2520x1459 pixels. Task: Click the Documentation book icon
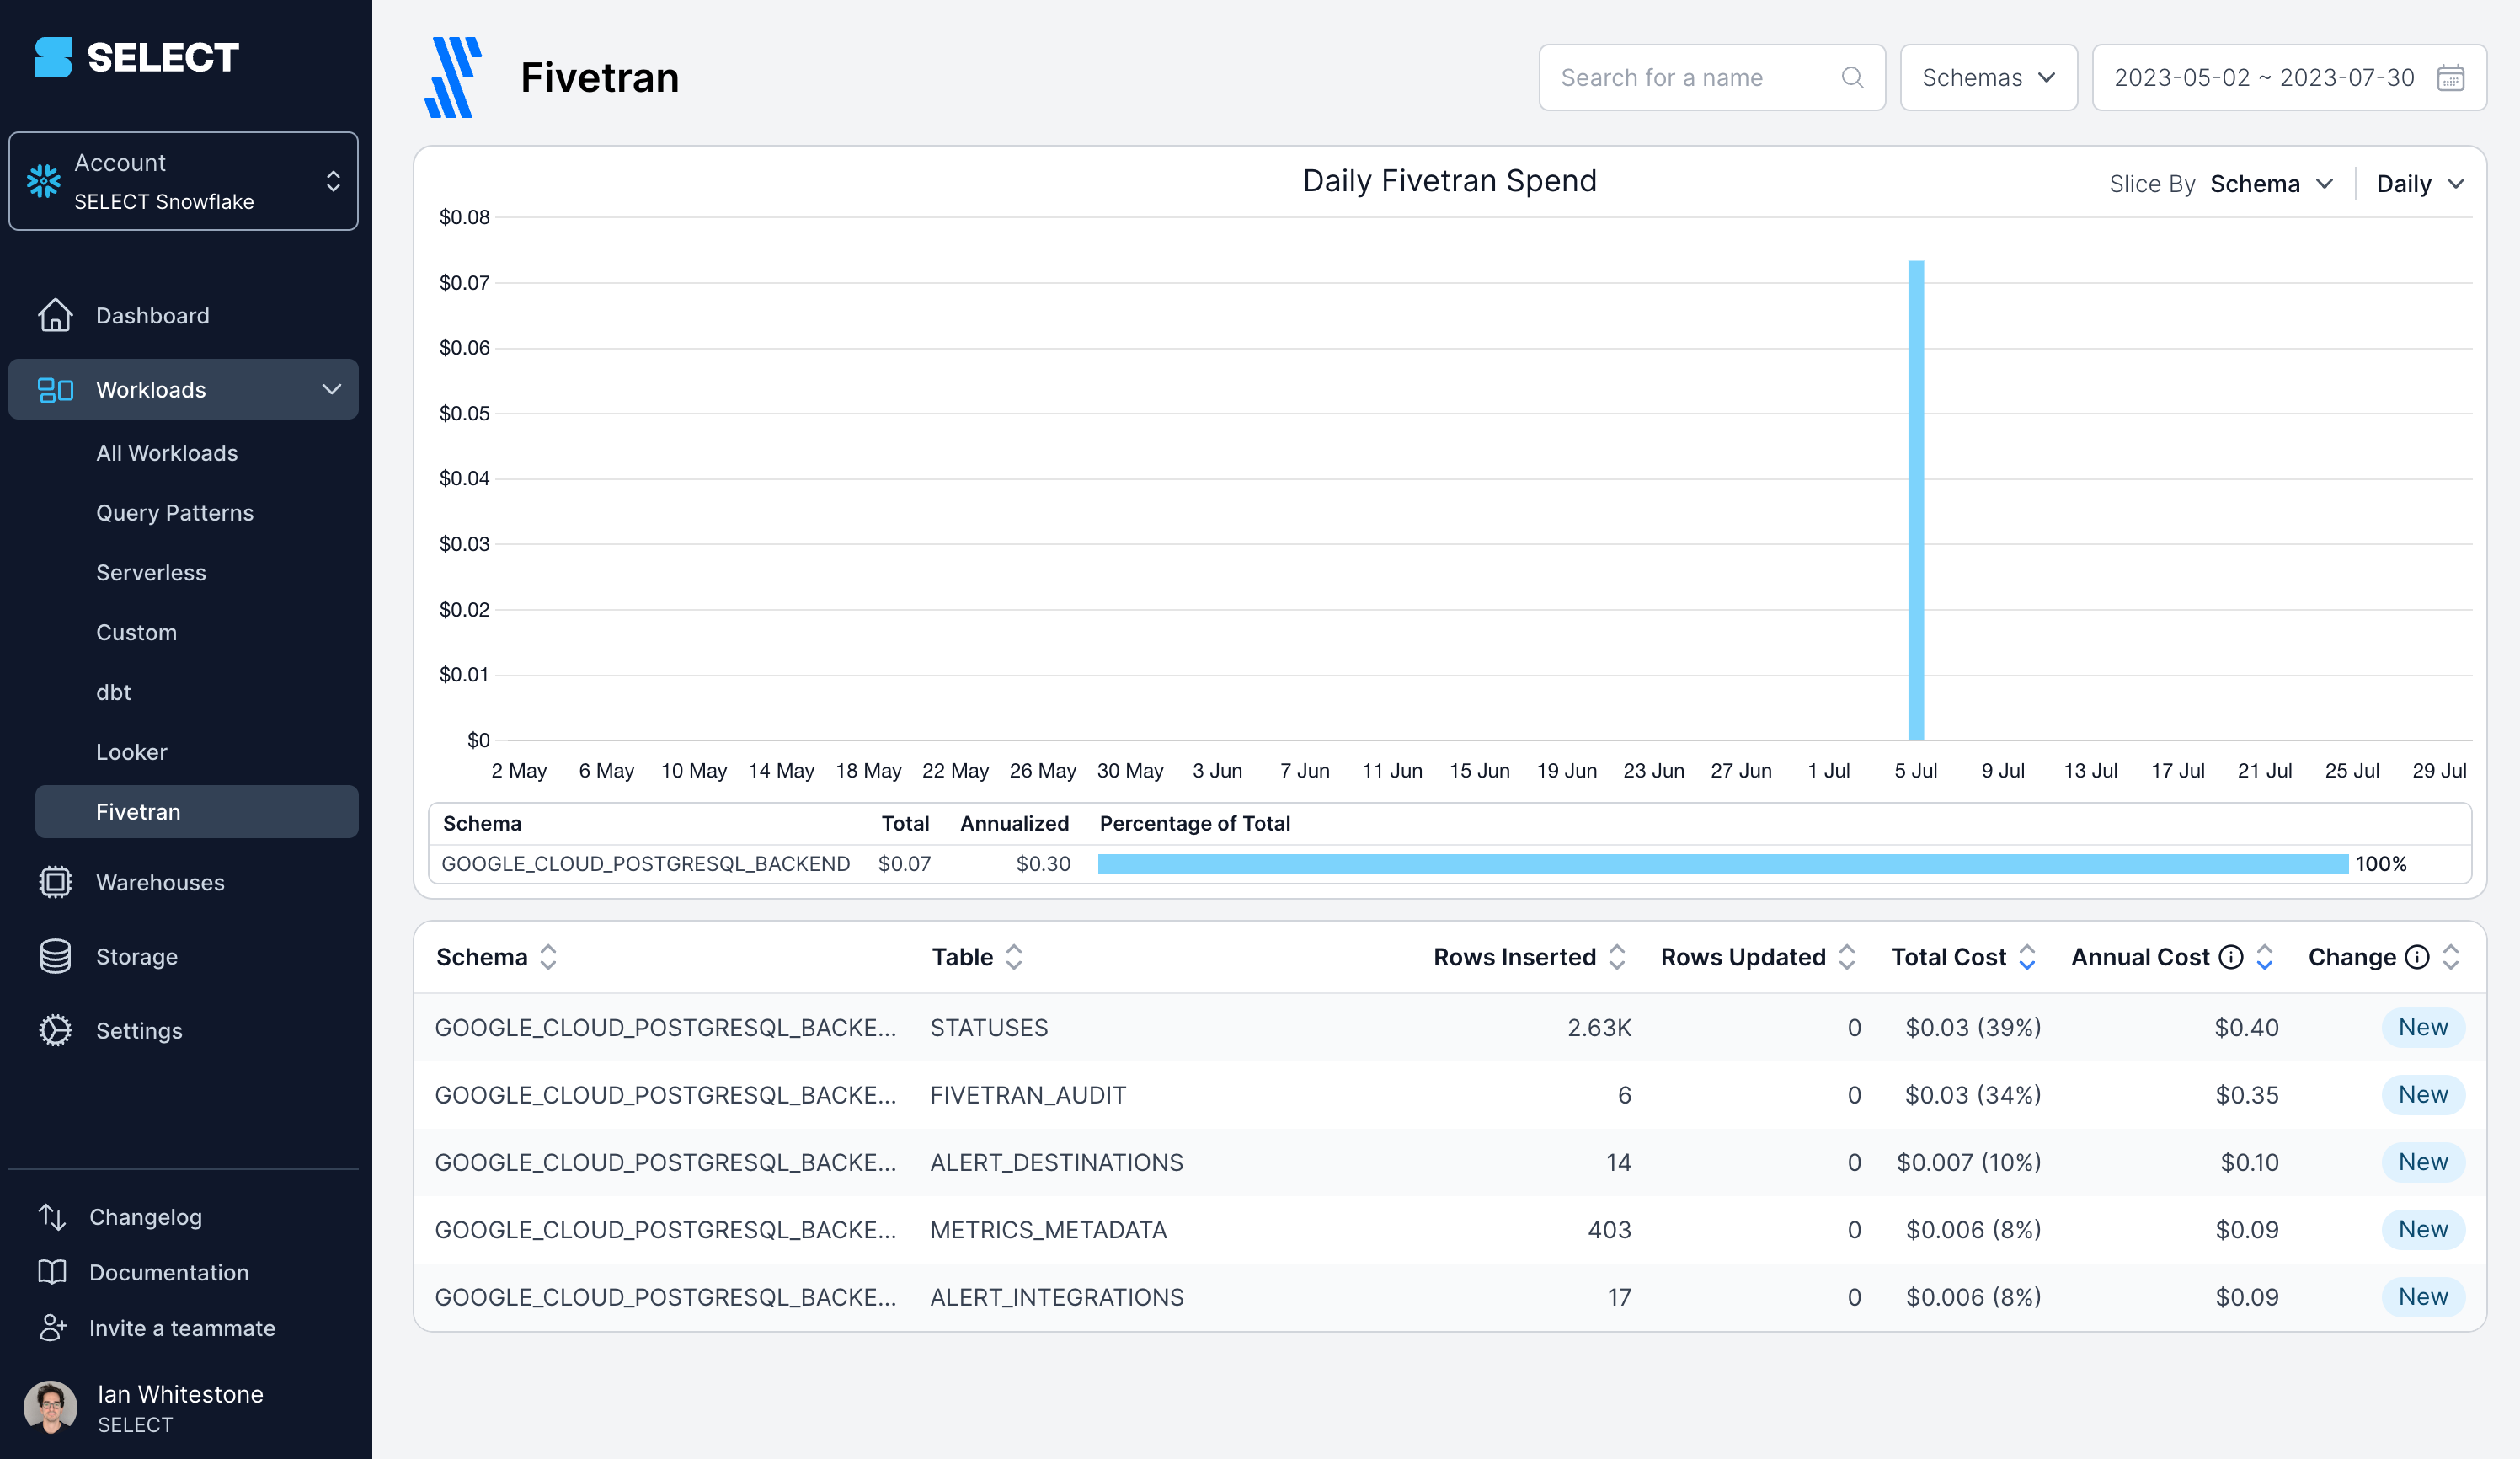52,1272
